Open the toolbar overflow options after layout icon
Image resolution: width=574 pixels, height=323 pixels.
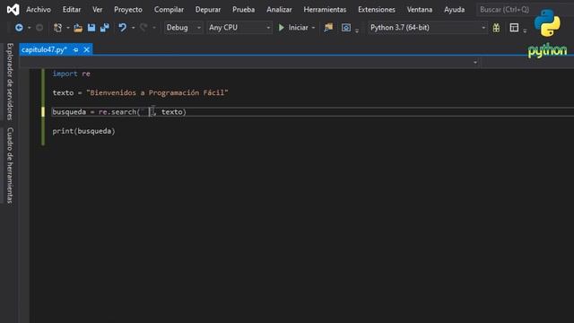tap(525, 31)
